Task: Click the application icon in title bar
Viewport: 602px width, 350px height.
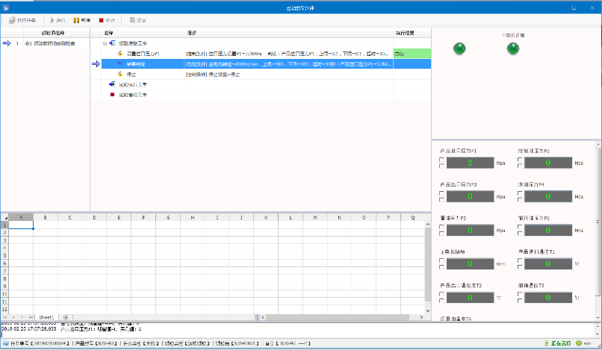Action: (x=6, y=7)
